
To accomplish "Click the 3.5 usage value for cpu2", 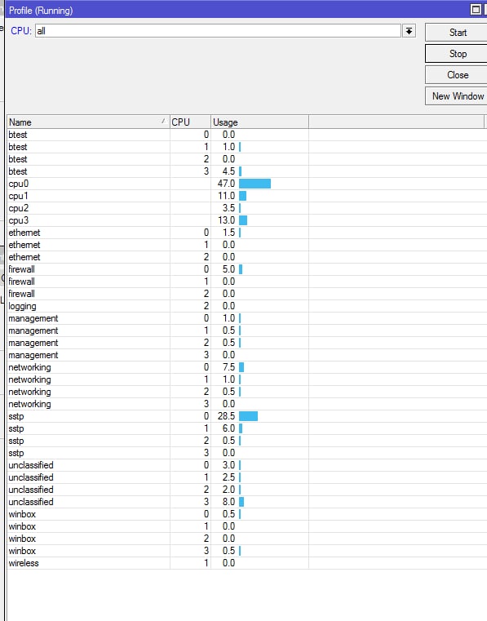I will [228, 208].
